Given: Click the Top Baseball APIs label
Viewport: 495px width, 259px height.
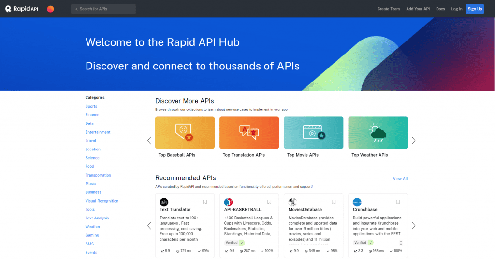Looking at the screenshot, I should click(x=177, y=155).
